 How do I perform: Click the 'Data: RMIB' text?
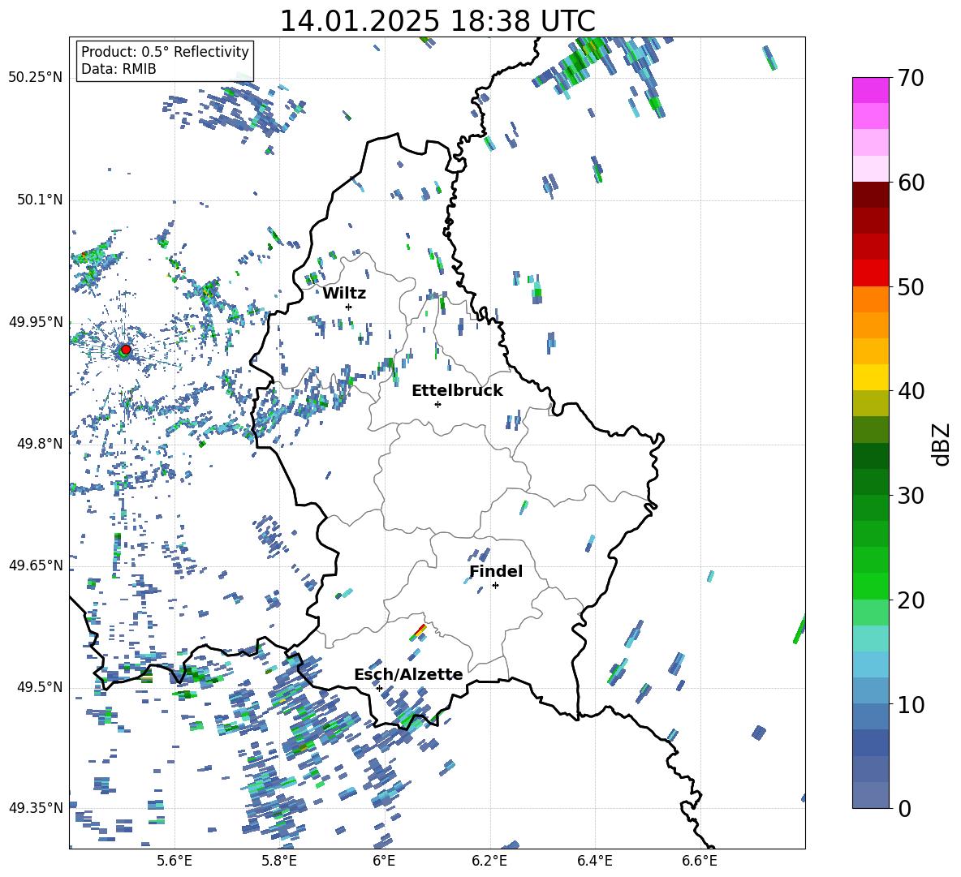(119, 69)
